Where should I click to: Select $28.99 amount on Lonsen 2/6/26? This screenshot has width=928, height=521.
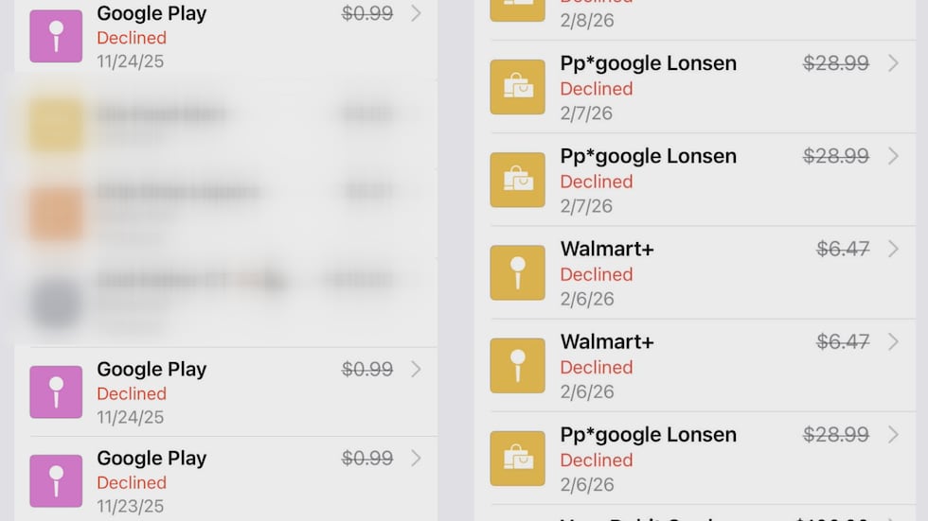click(836, 435)
